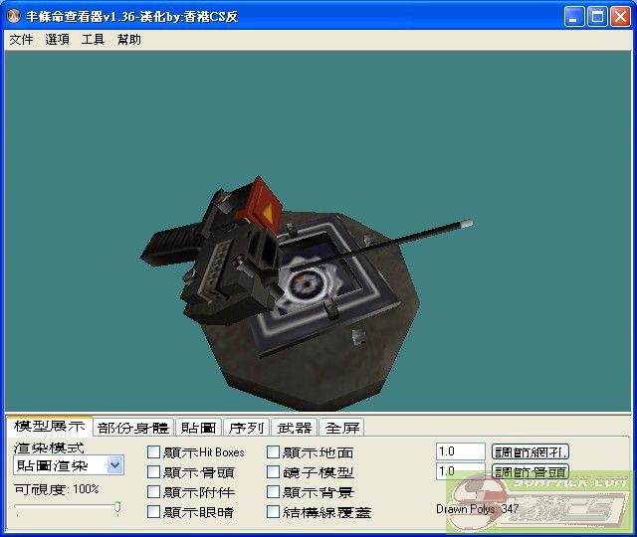Open the 幫助 menu
The width and height of the screenshot is (637, 537).
click(x=128, y=40)
